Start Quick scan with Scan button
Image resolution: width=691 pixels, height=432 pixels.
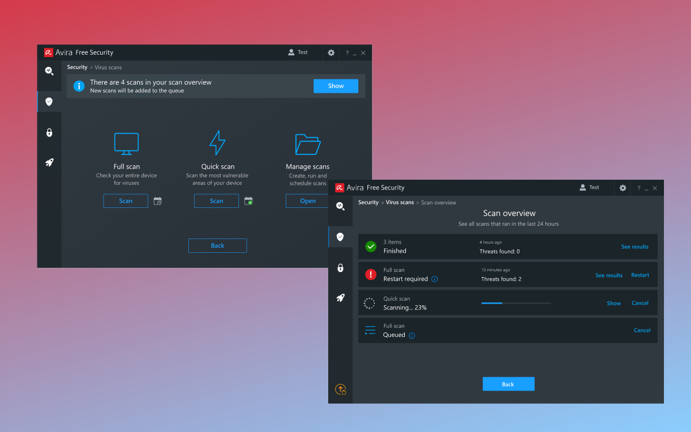217,201
